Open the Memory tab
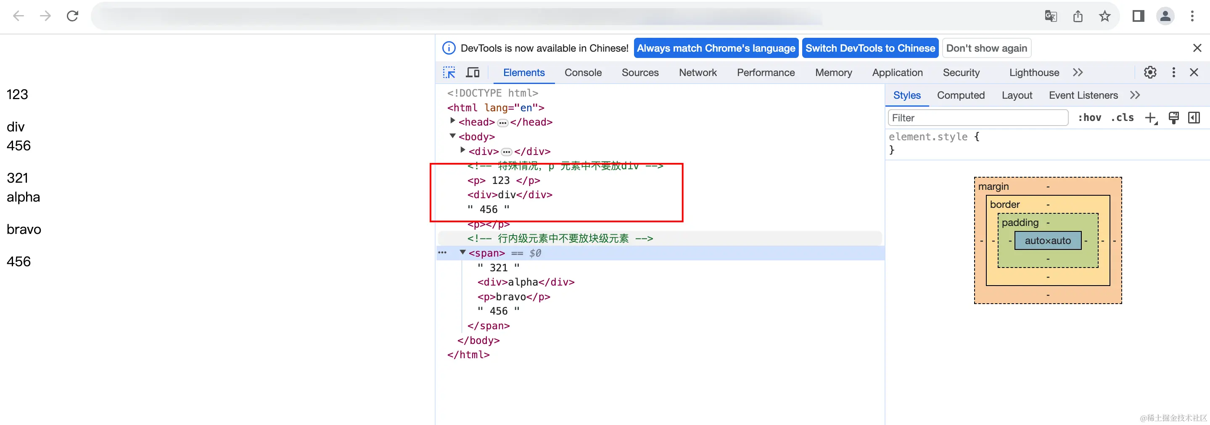The width and height of the screenshot is (1210, 425). tap(834, 72)
